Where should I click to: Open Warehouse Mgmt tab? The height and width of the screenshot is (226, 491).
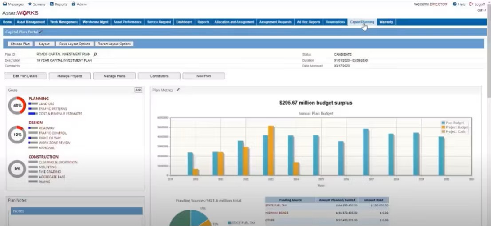[95, 22]
